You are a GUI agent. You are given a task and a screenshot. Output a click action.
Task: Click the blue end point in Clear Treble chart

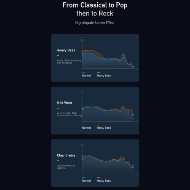(133, 165)
